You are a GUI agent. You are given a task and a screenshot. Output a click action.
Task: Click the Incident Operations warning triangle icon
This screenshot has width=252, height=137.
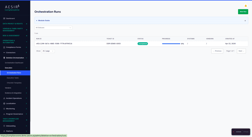(x=4, y=98)
